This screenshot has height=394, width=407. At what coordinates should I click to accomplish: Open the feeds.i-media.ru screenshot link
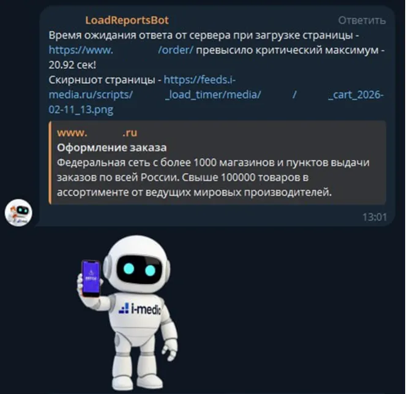[216, 94]
